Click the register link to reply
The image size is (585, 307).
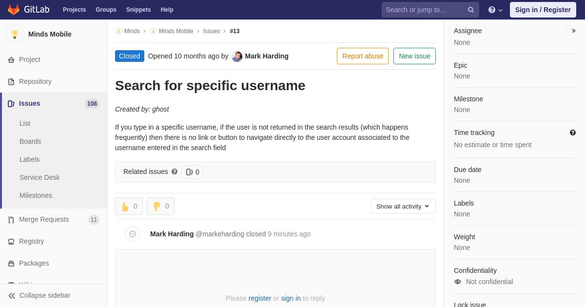pyautogui.click(x=260, y=298)
